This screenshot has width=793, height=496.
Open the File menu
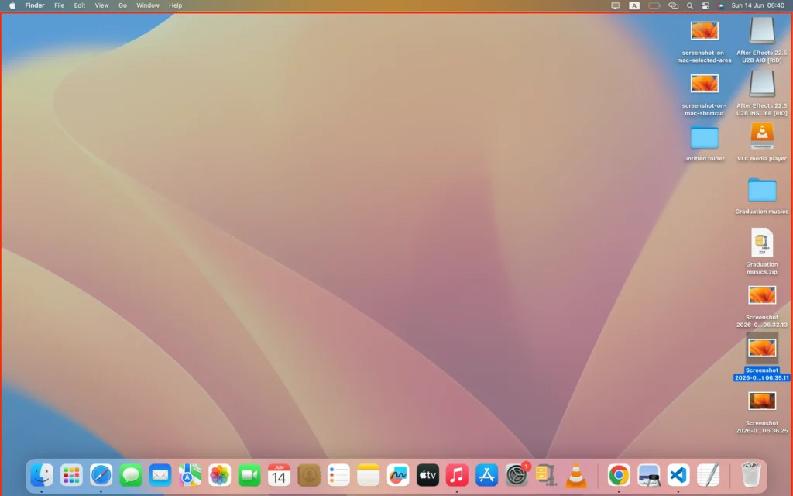59,5
